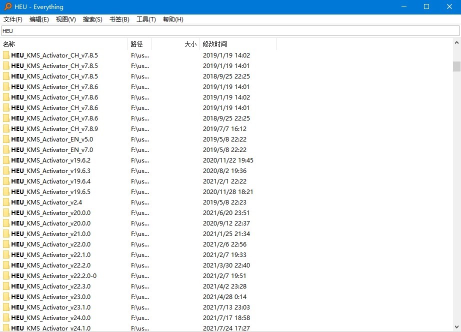Open the 搜索(S) menu
Viewport: 461px width, 332px height.
pos(92,19)
